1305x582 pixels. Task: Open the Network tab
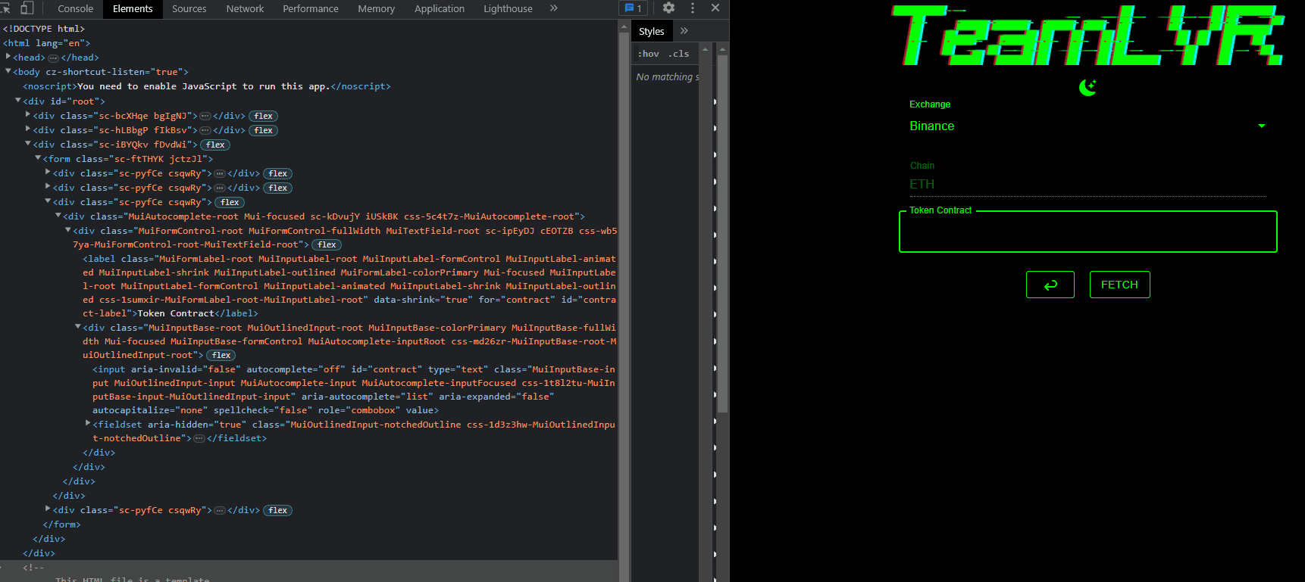tap(245, 8)
